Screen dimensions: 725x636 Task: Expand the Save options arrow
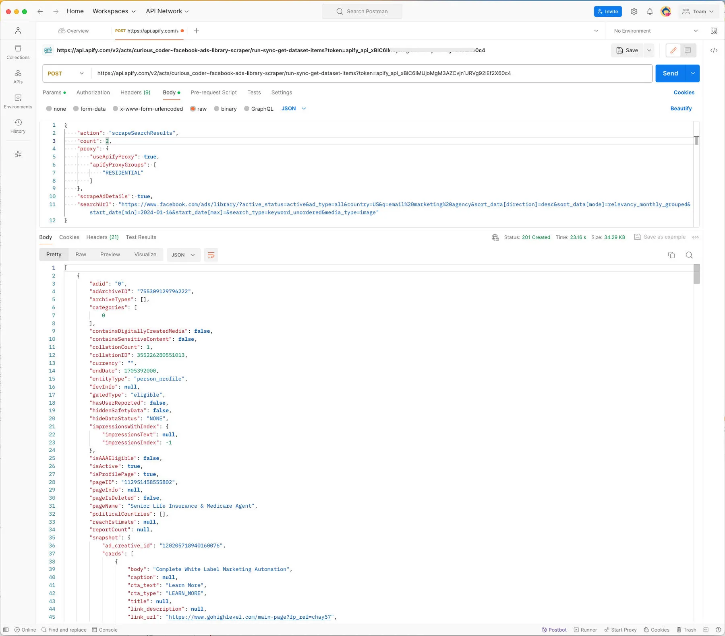(649, 50)
